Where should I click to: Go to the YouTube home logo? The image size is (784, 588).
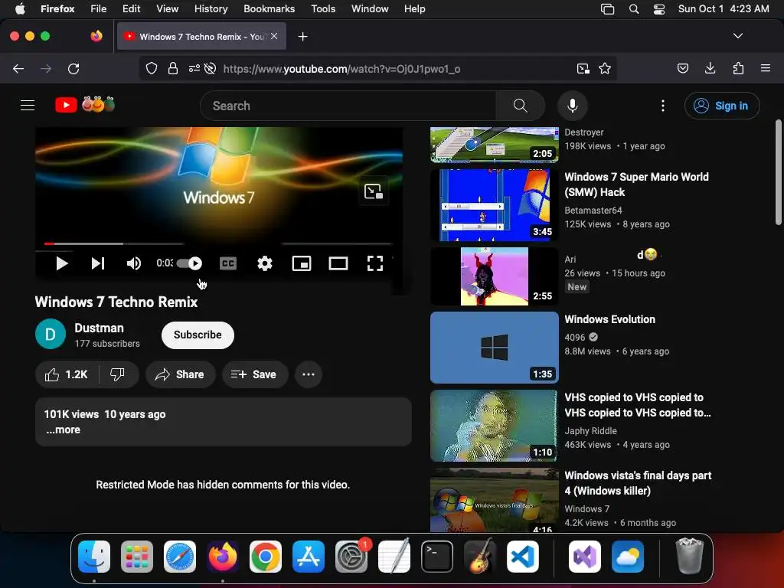85,105
